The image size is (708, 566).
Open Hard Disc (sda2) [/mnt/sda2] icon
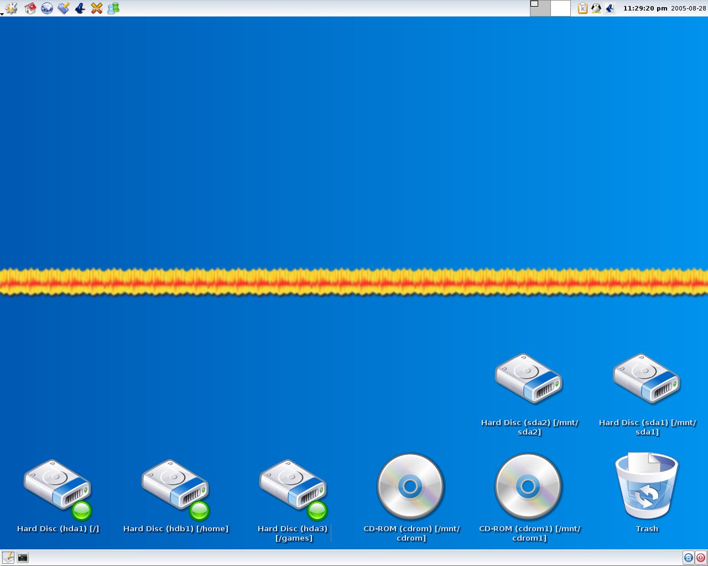[x=529, y=379]
